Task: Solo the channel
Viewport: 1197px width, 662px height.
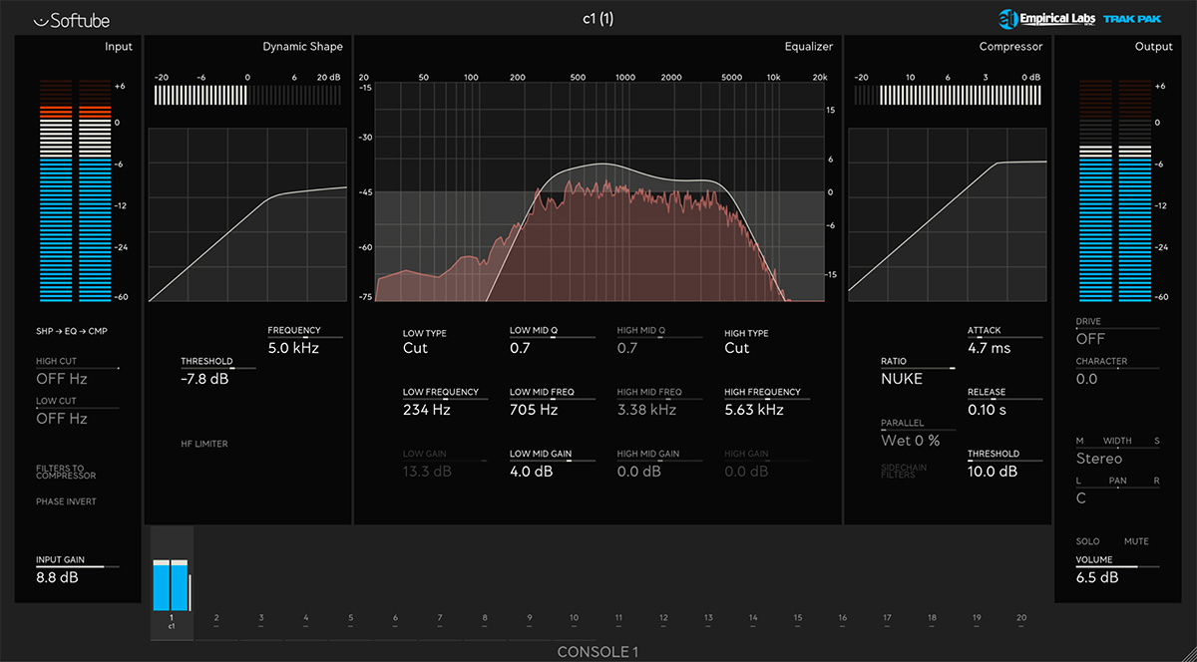Action: 1087,541
